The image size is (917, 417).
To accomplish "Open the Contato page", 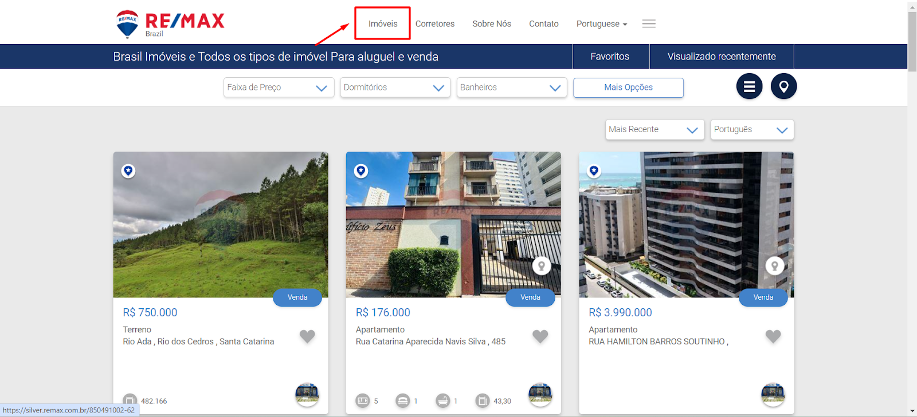I will click(x=544, y=24).
